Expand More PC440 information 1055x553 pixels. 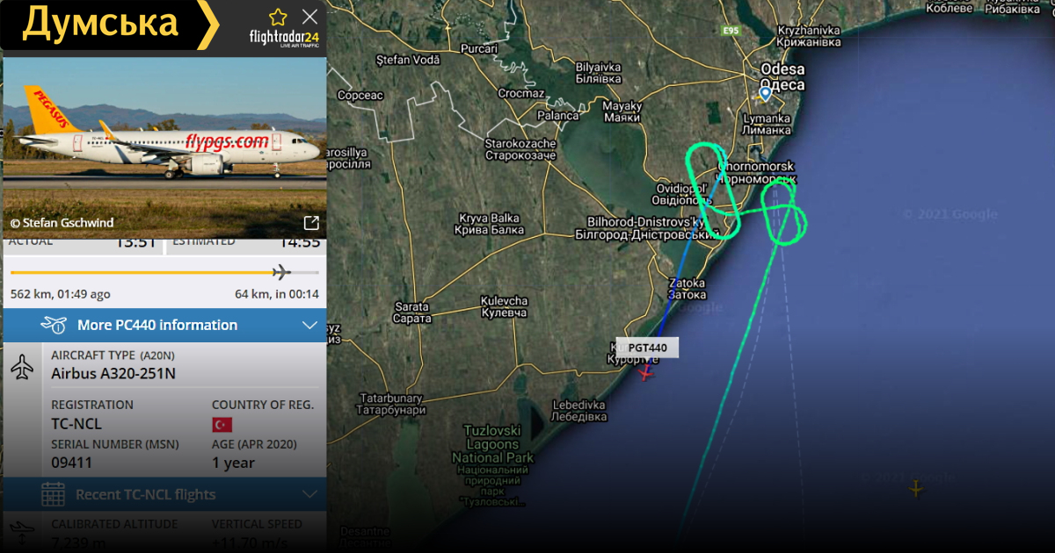[164, 325]
